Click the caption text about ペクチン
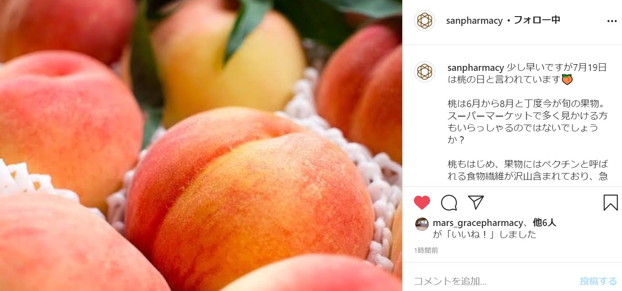This screenshot has height=291, width=622. 528,170
